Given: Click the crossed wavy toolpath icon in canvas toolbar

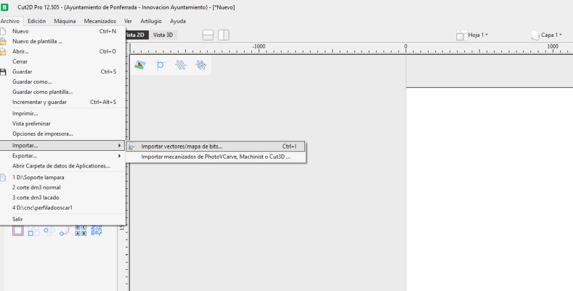Looking at the screenshot, I should coord(201,65).
